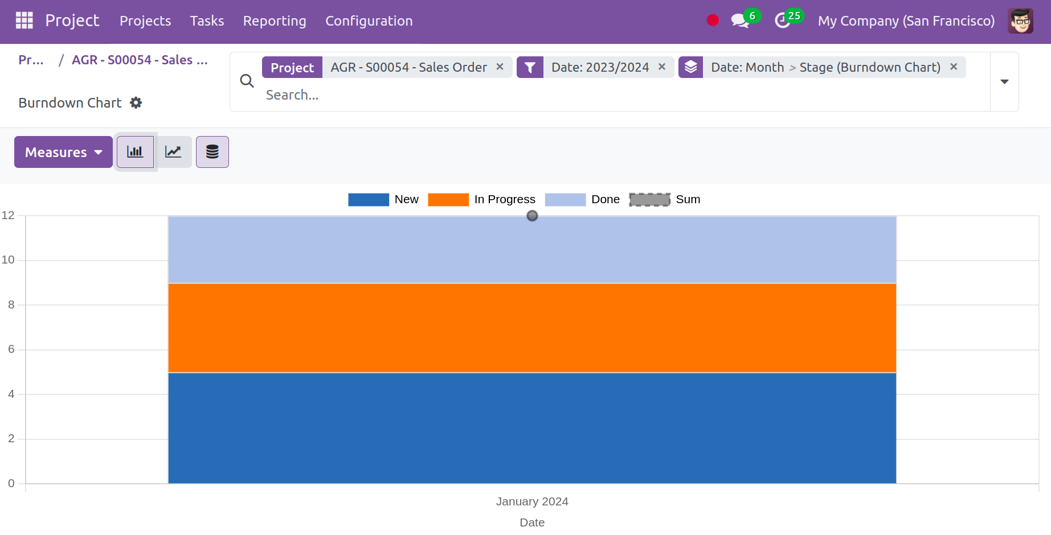1051x535 pixels.
Task: Click the Project app title
Action: (72, 20)
